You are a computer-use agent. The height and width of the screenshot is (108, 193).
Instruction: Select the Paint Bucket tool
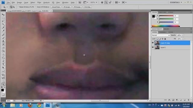click(3, 51)
